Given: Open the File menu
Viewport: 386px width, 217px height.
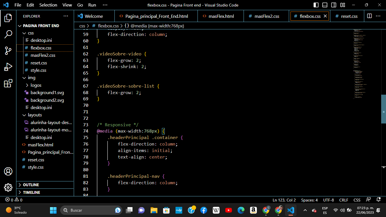Looking at the screenshot, I should tap(18, 5).
